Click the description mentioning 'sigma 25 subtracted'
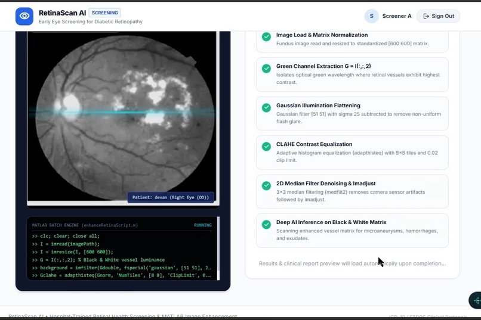This screenshot has width=481, height=320. coord(359,118)
